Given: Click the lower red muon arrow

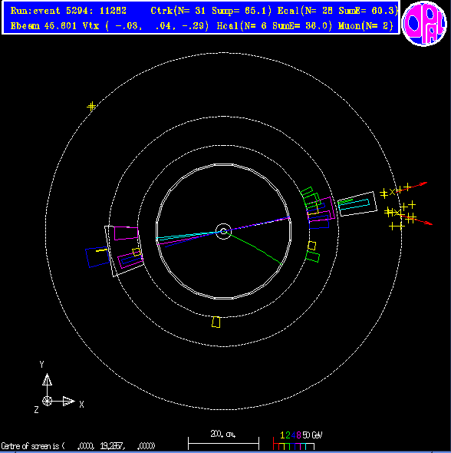Looking at the screenshot, I should 416,219.
